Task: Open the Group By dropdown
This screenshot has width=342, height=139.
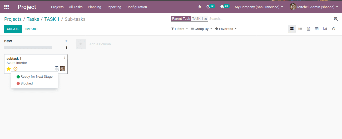Action: [x=201, y=29]
